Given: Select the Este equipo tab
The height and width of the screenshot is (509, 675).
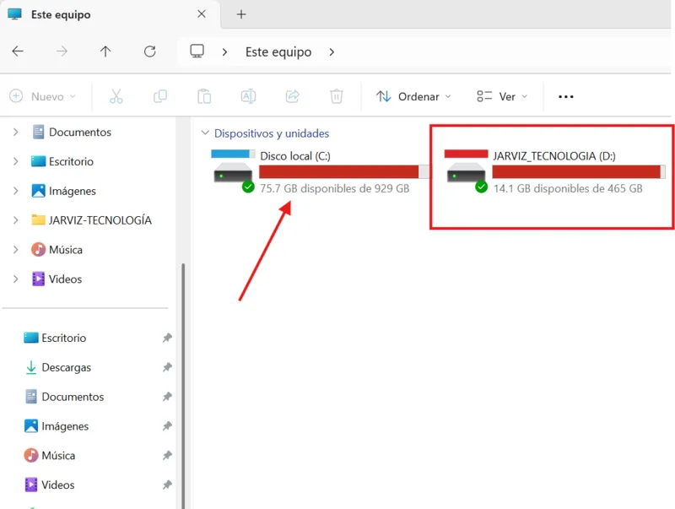Looking at the screenshot, I should coord(111,14).
